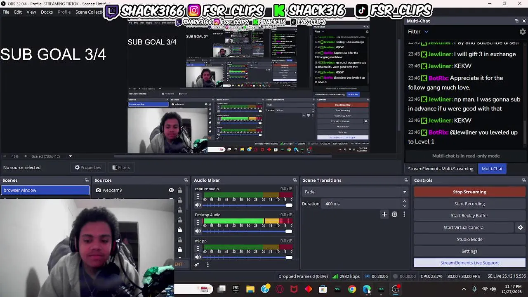The height and width of the screenshot is (297, 528).
Task: Float the Scene Transitions dock panel
Action: click(406, 180)
